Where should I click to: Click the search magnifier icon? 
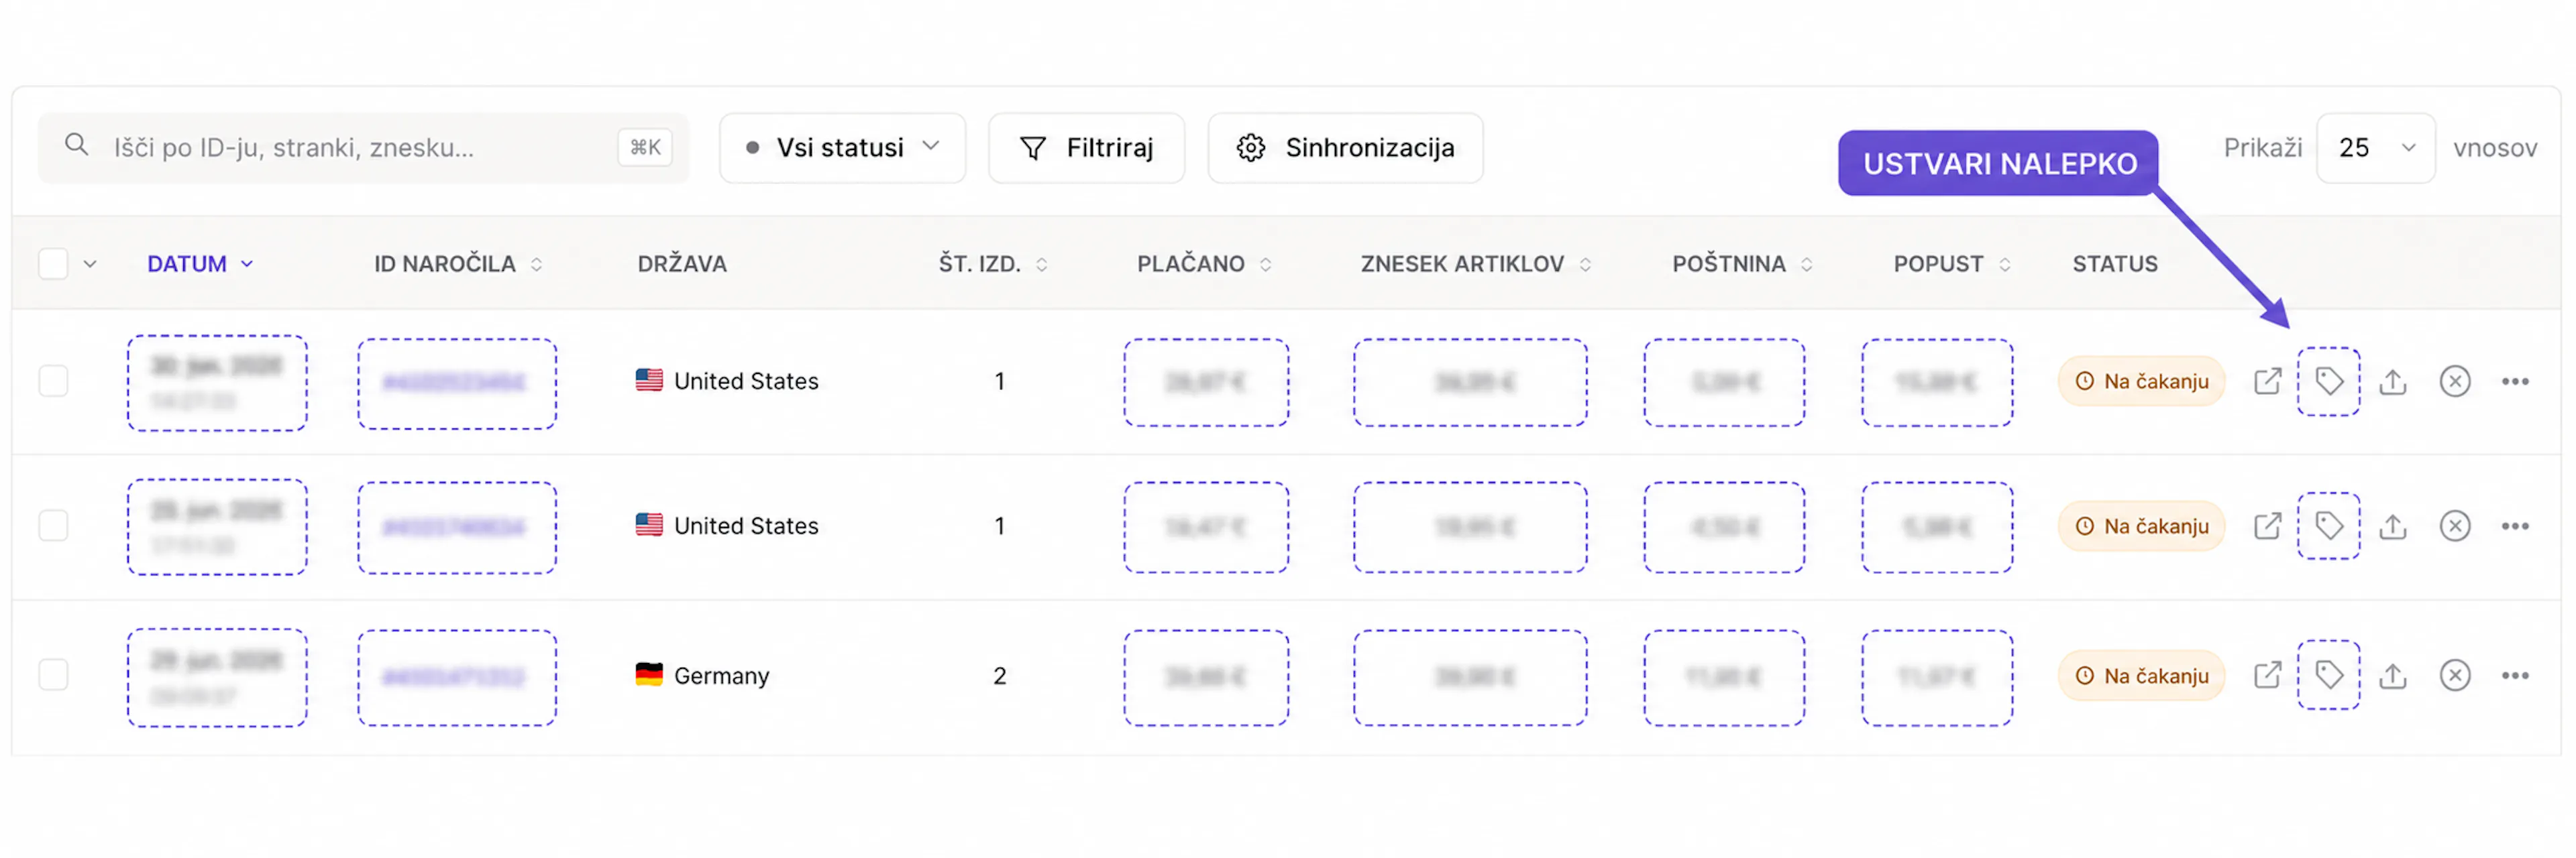point(76,145)
